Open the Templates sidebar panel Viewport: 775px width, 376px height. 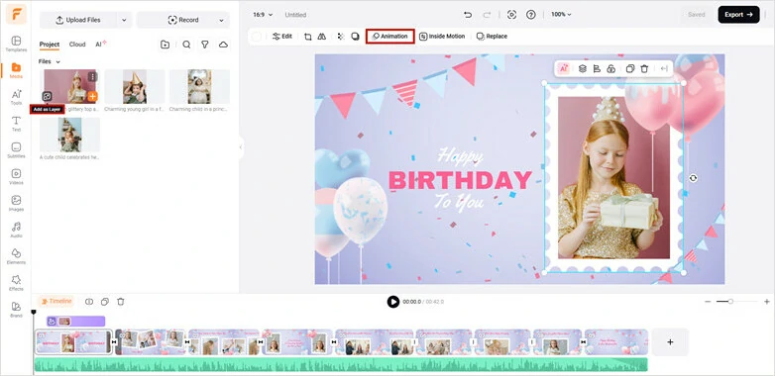coord(16,44)
